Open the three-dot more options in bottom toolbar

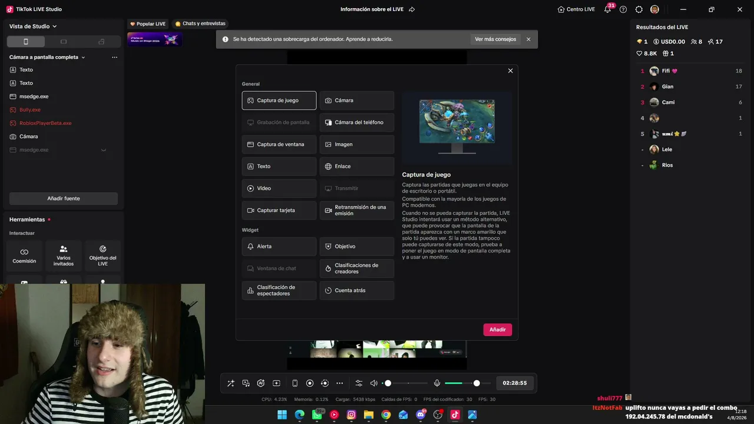pyautogui.click(x=339, y=383)
